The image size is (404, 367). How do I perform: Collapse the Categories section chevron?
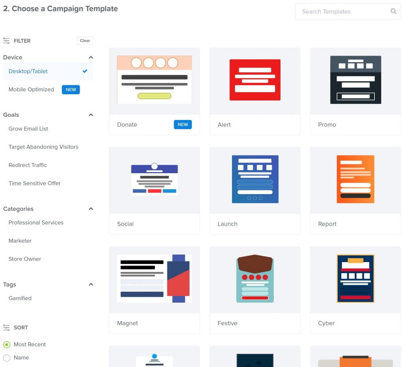click(91, 209)
